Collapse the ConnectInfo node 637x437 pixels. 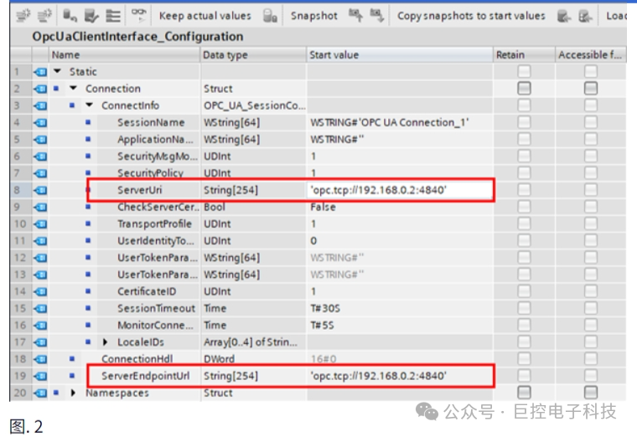pos(90,105)
